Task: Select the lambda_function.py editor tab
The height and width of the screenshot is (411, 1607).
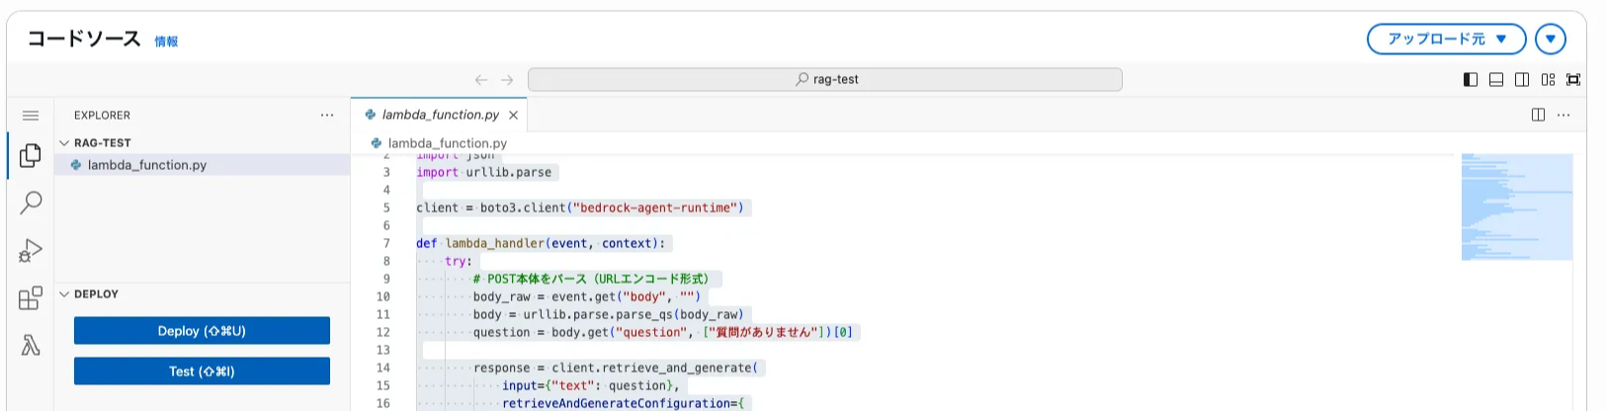Action: (439, 116)
